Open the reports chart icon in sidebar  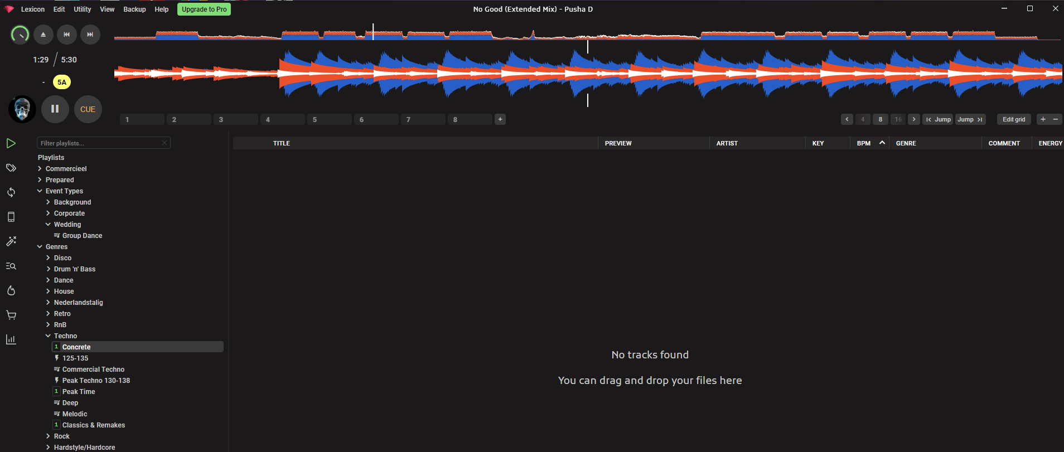11,339
